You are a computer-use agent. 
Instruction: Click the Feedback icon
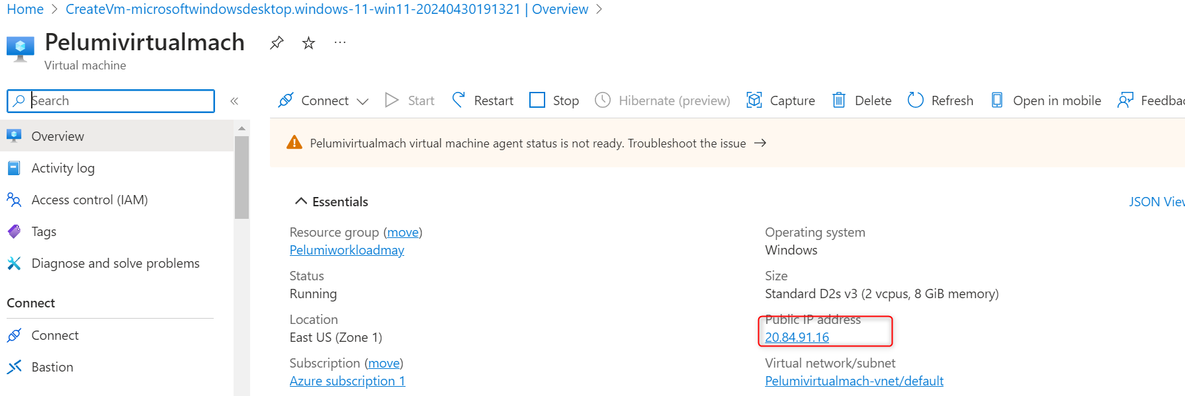1125,100
